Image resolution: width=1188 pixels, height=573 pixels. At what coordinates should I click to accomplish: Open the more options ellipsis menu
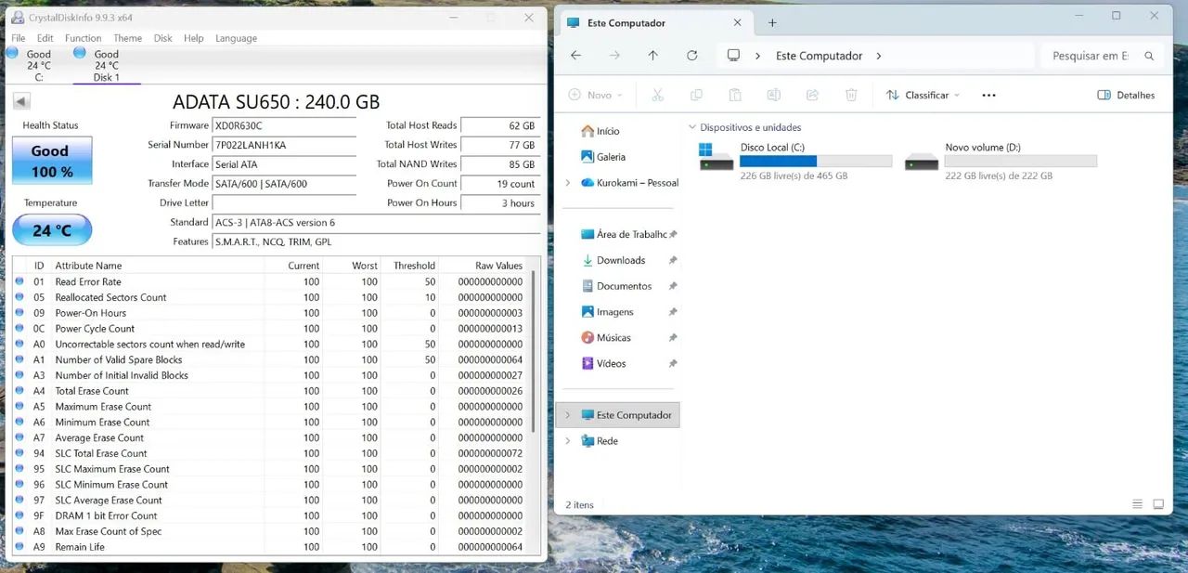(x=988, y=95)
